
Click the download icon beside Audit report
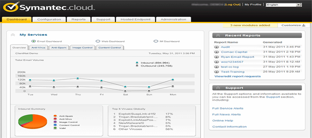click(217, 47)
